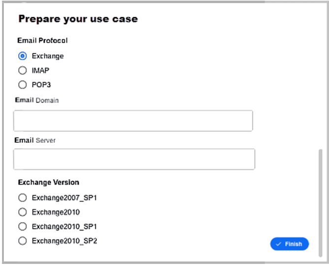This screenshot has width=329, height=266.
Task: Focus the Email Server input box
Action: 134,159
